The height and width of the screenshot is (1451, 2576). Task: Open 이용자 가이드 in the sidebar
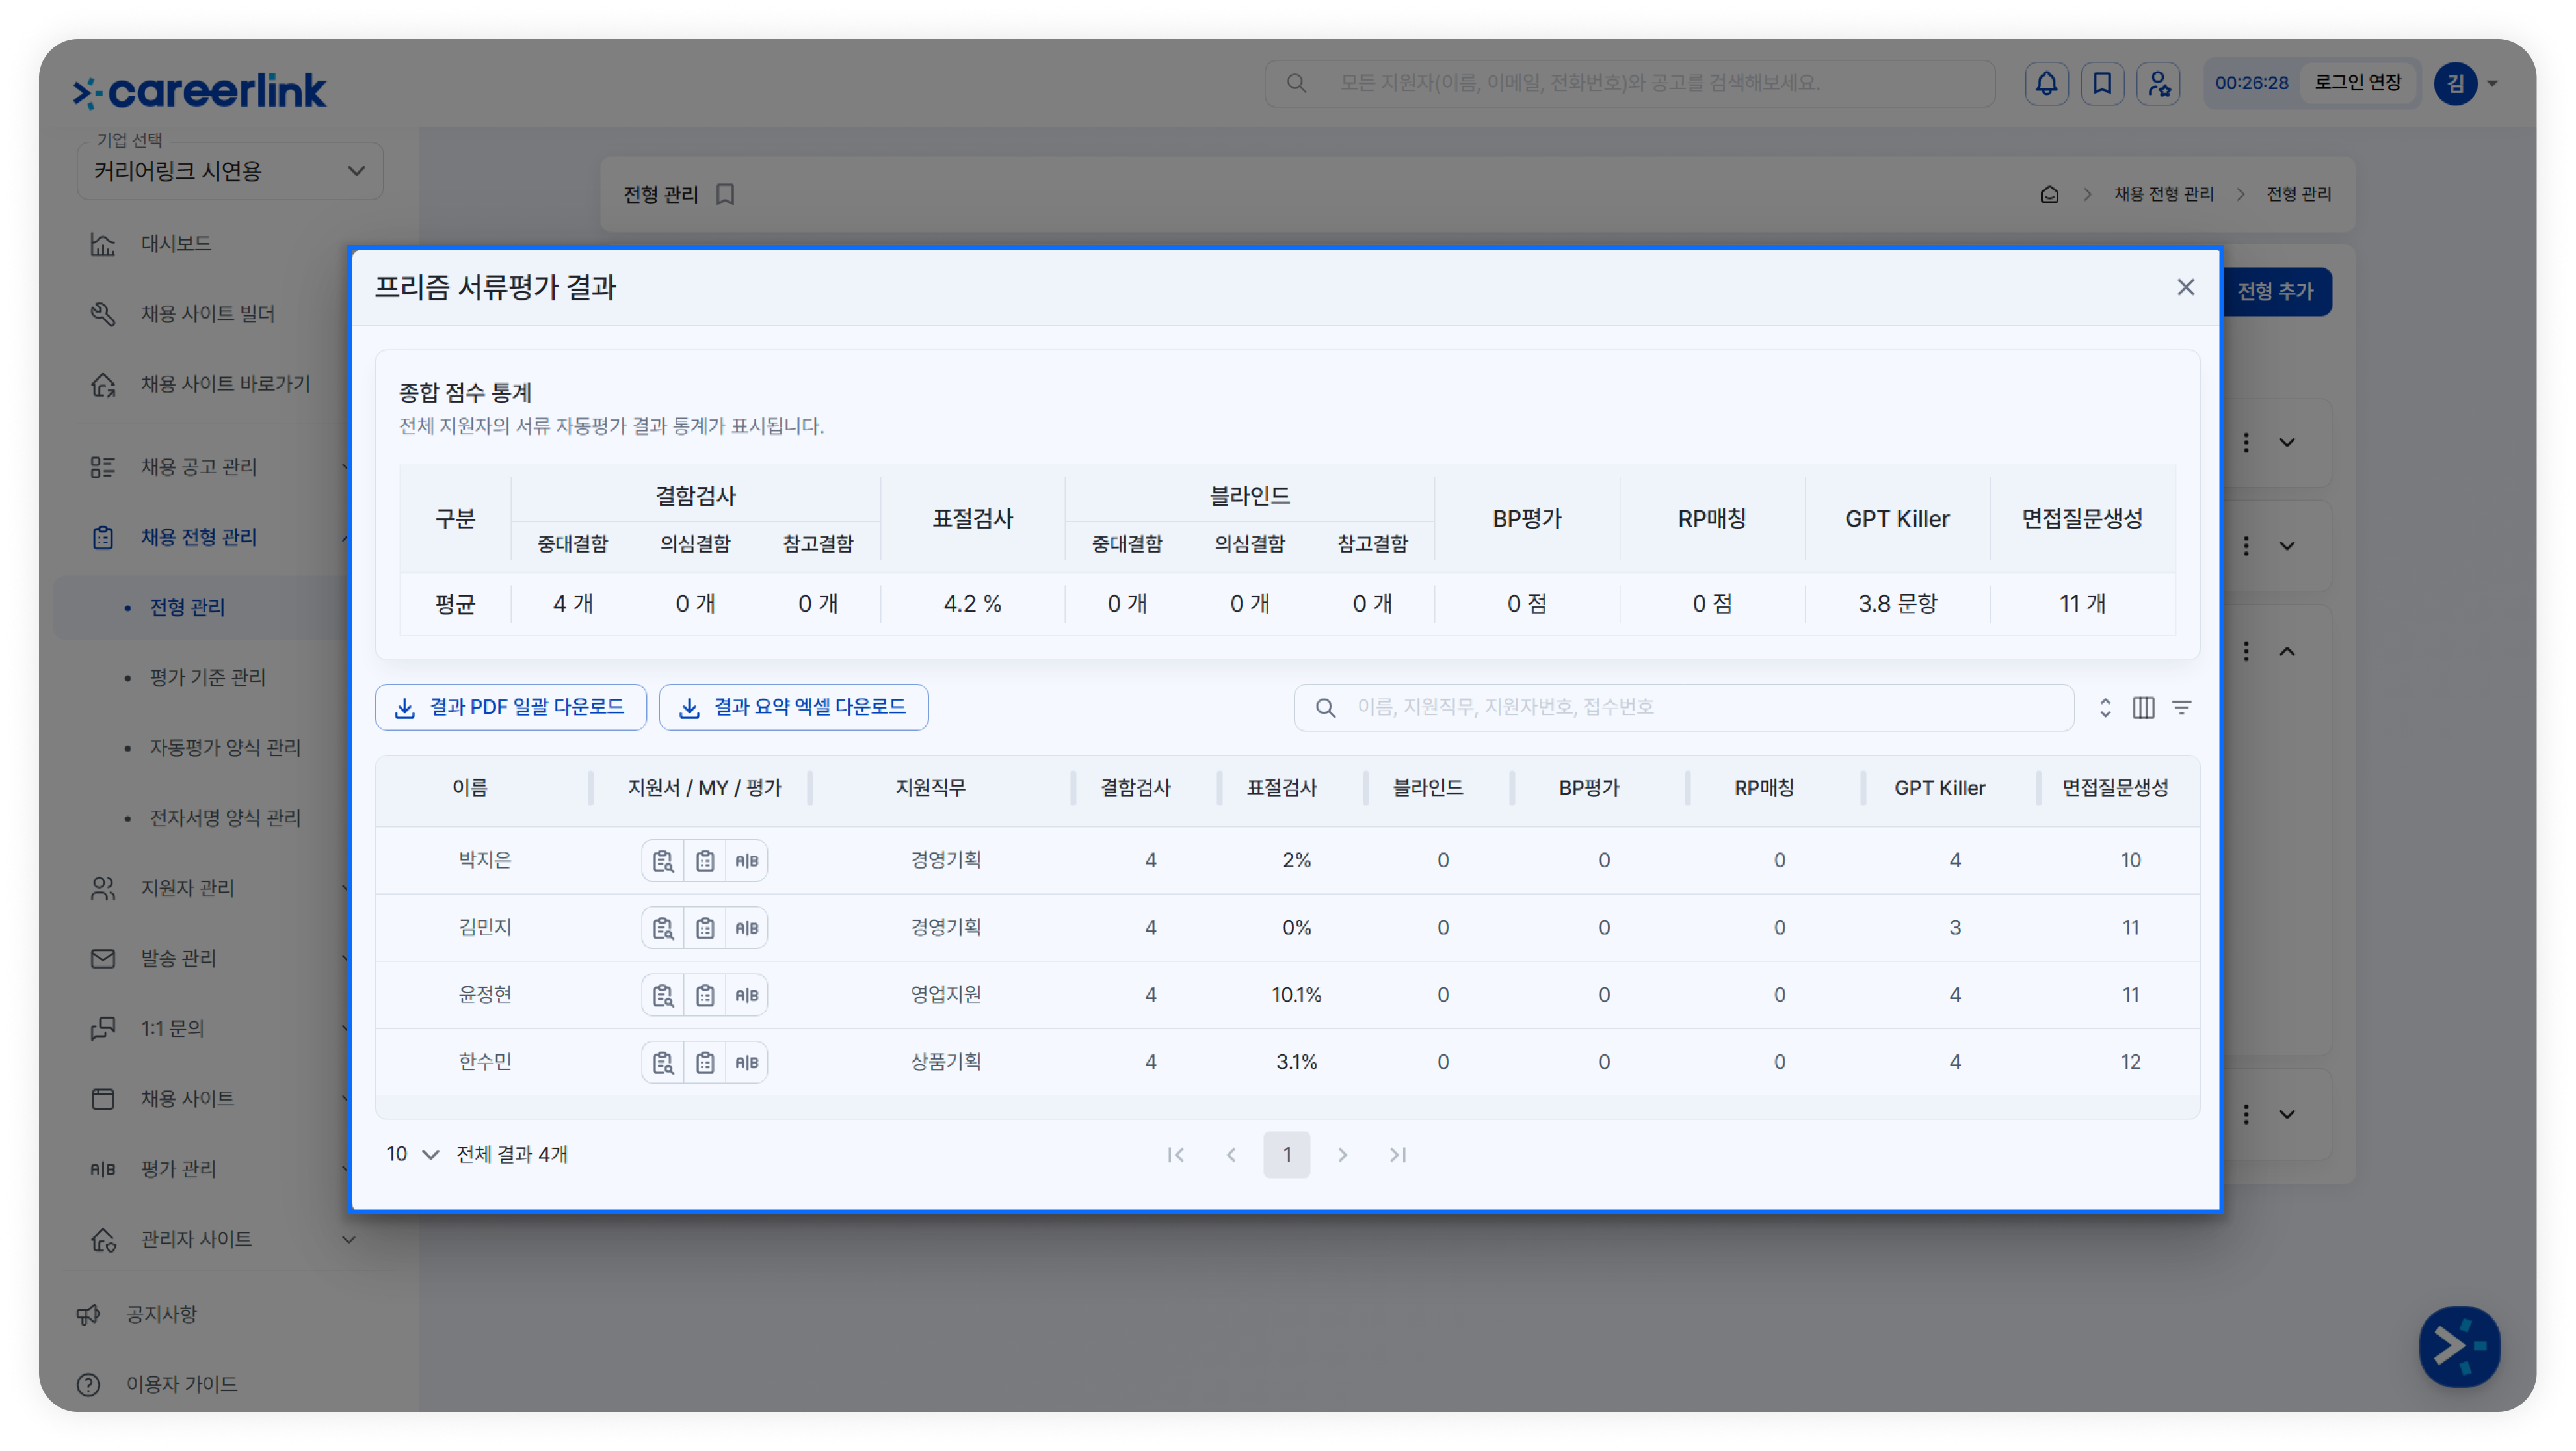click(x=181, y=1384)
